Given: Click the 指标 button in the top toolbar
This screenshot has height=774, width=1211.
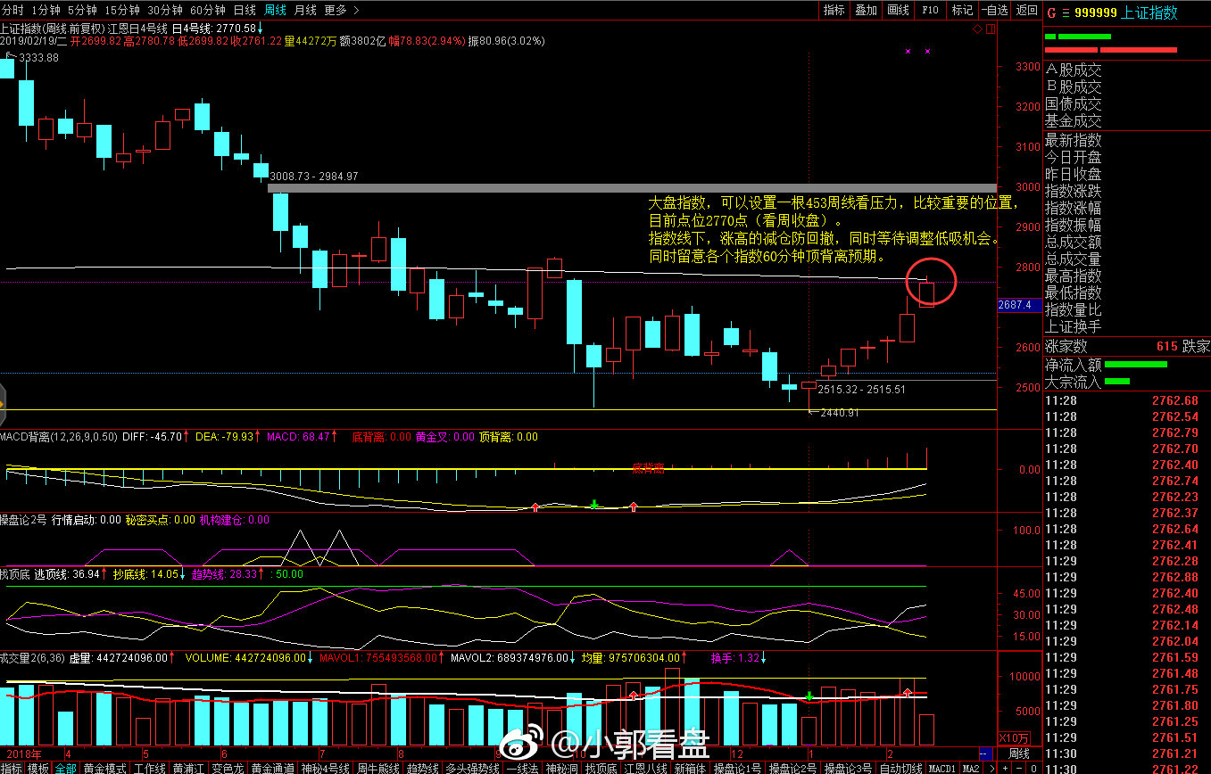Looking at the screenshot, I should 834,10.
